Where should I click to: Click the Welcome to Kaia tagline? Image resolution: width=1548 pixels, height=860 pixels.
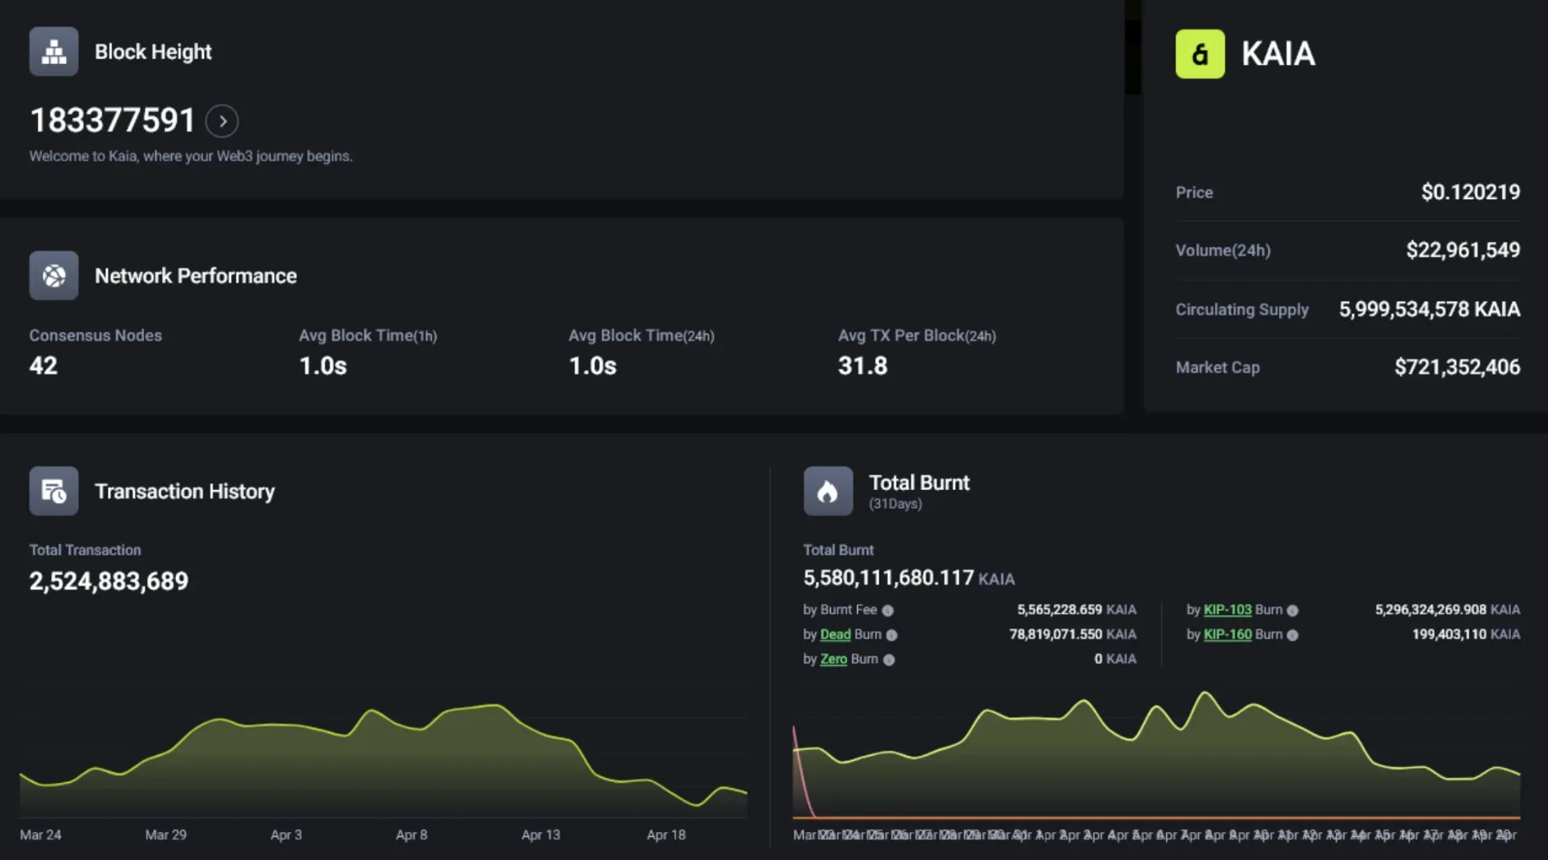pos(191,156)
